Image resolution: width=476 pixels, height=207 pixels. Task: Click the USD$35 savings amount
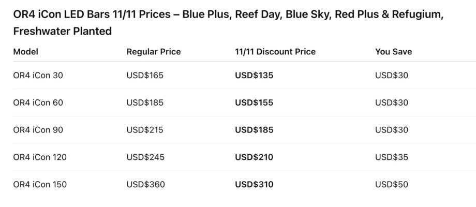(392, 157)
